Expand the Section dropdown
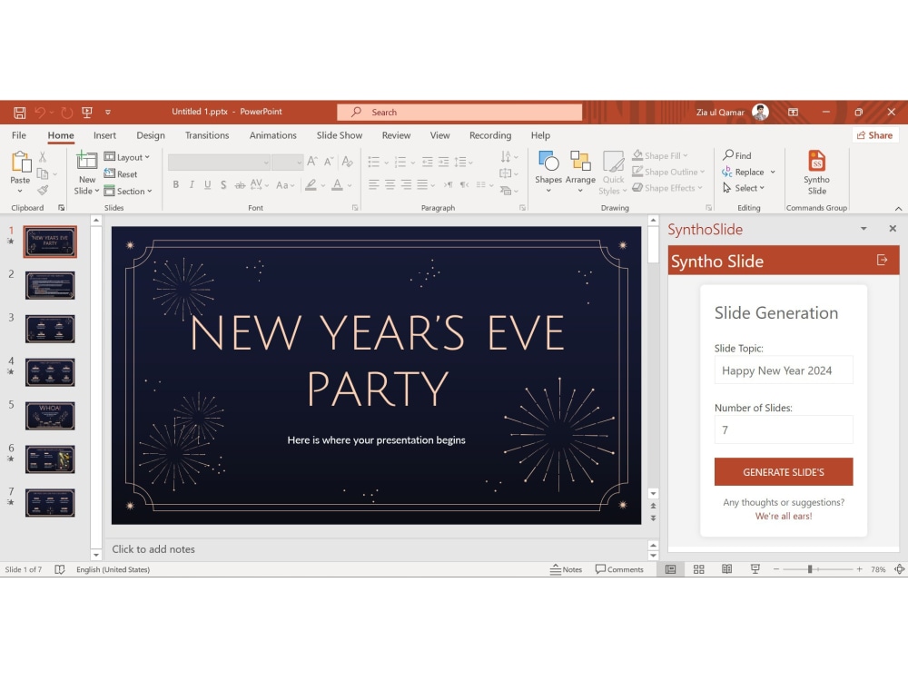The height and width of the screenshot is (681, 908). click(x=128, y=191)
